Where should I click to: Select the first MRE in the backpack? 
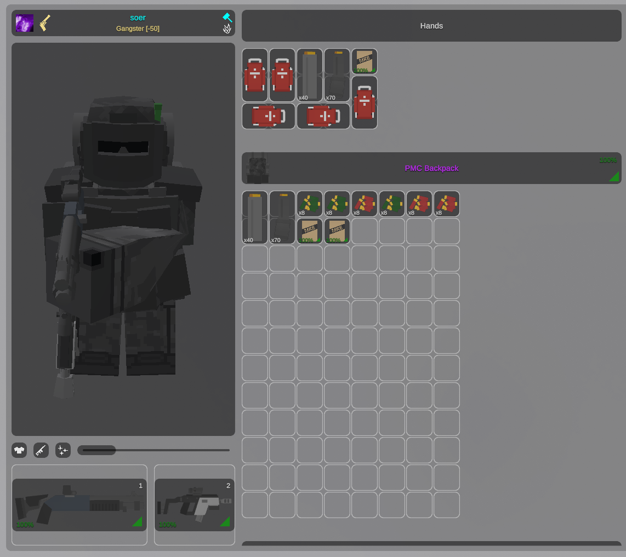pos(309,231)
